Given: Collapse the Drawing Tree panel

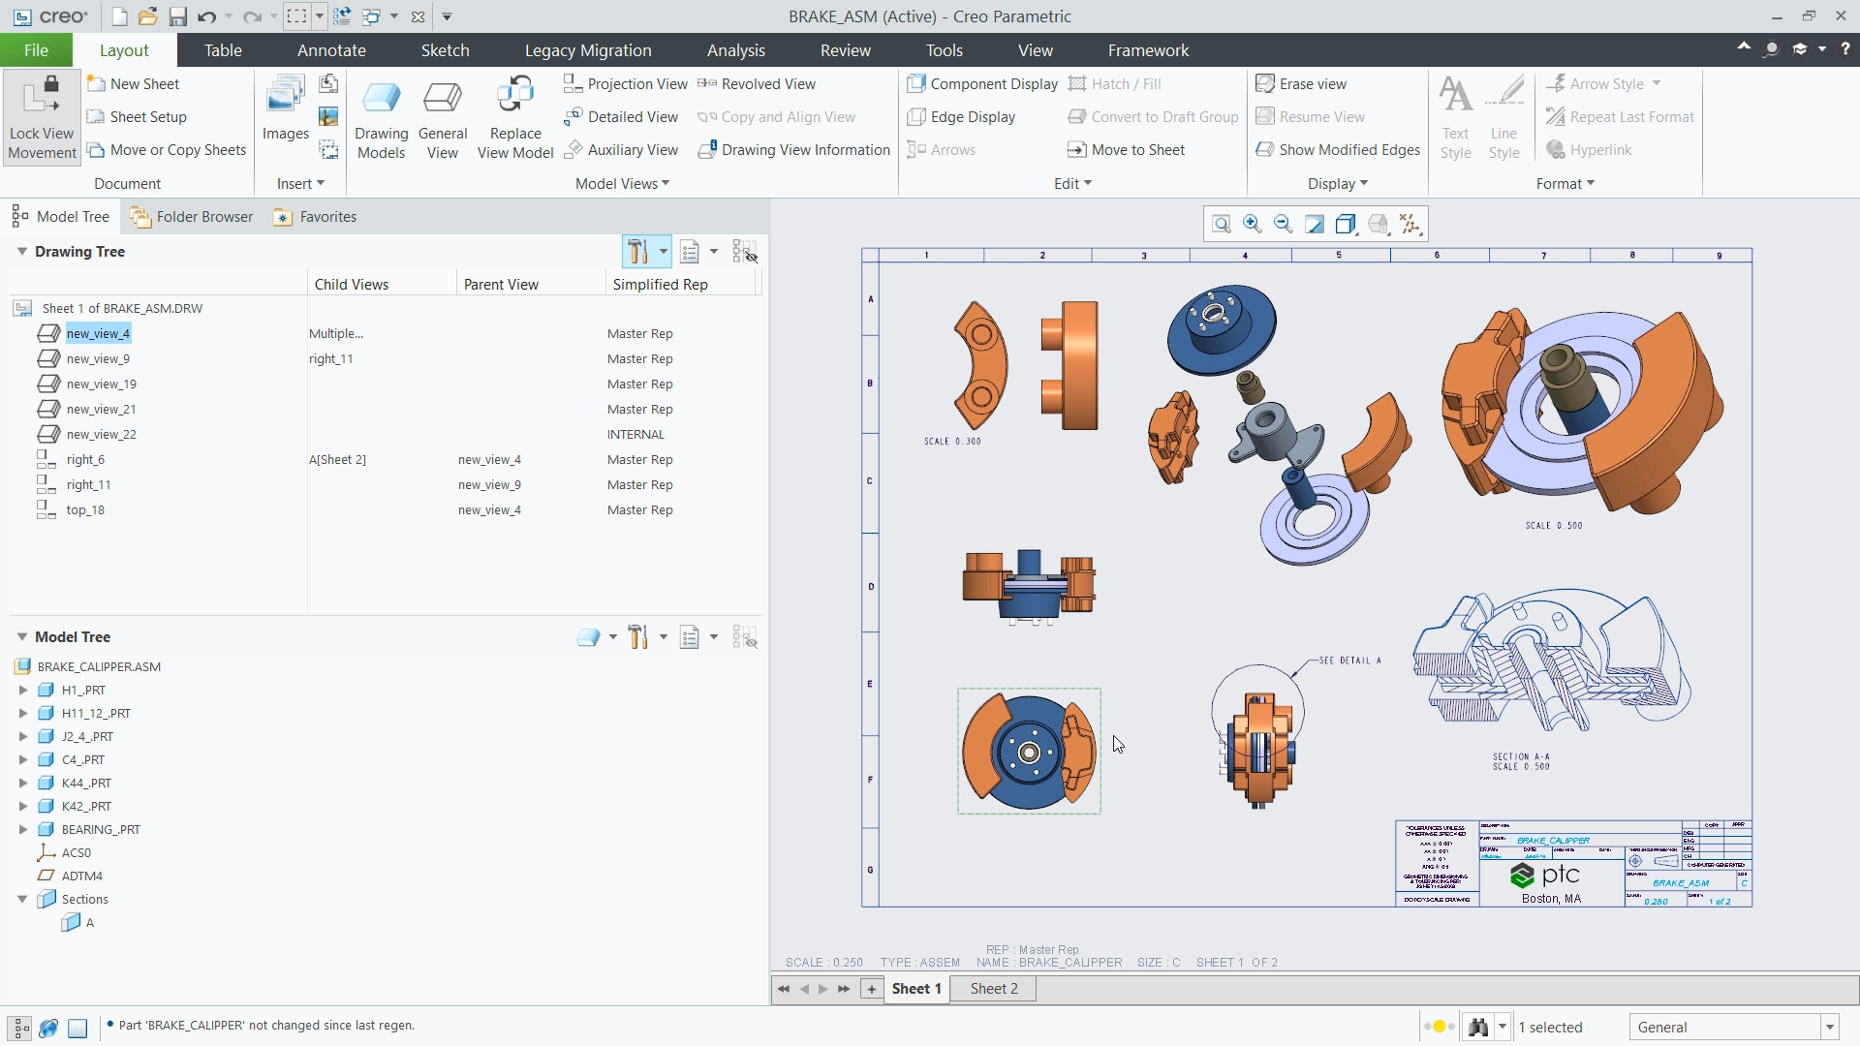Looking at the screenshot, I should [x=21, y=252].
